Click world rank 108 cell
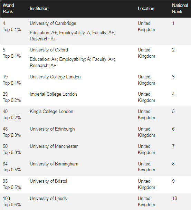 tap(12, 201)
